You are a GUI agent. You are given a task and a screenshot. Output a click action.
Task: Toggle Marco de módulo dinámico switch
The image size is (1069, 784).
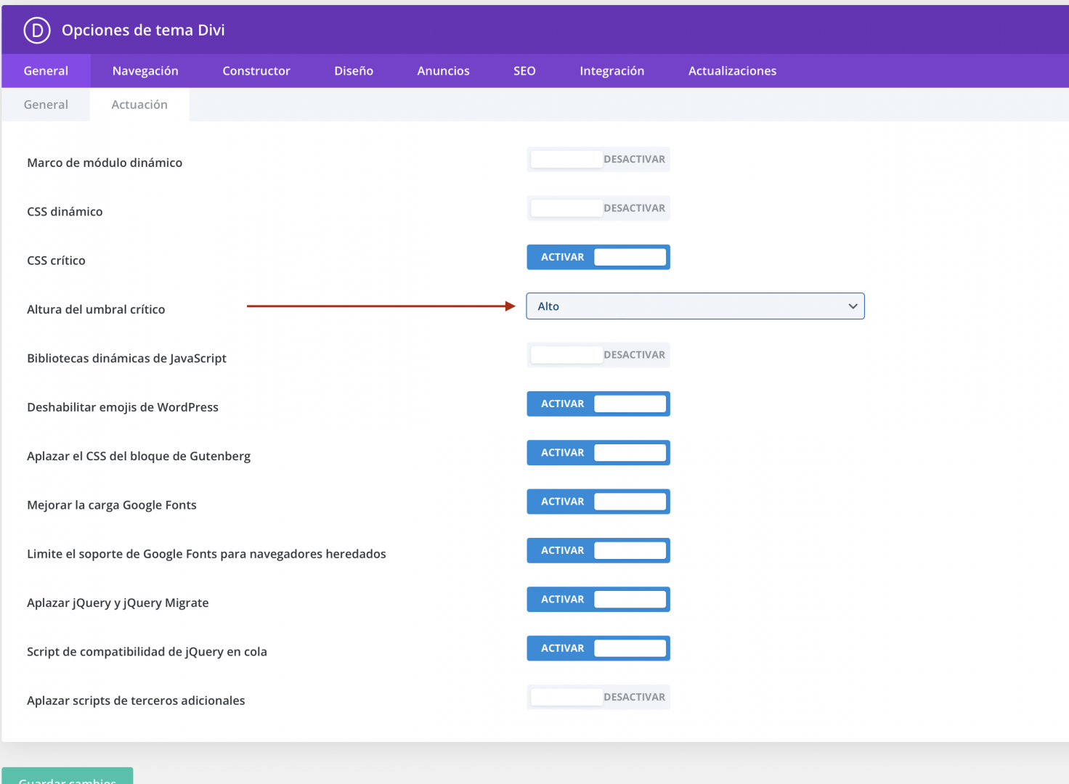coord(598,160)
